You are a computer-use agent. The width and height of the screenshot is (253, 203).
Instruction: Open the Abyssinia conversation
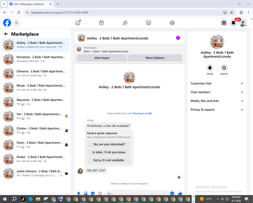tap(35, 102)
